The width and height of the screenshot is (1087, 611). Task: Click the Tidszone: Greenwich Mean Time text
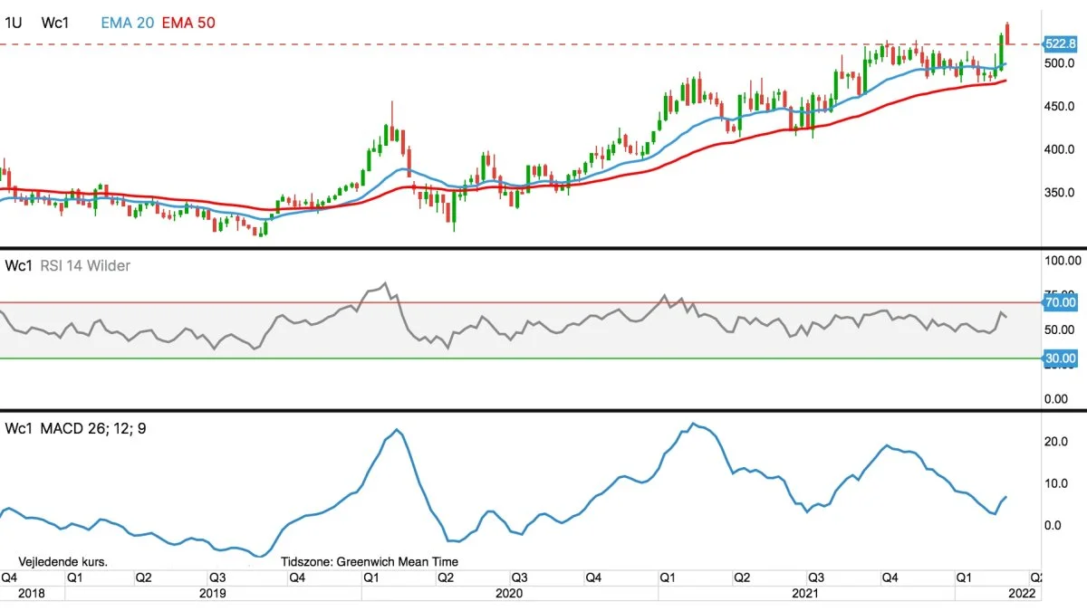click(370, 561)
